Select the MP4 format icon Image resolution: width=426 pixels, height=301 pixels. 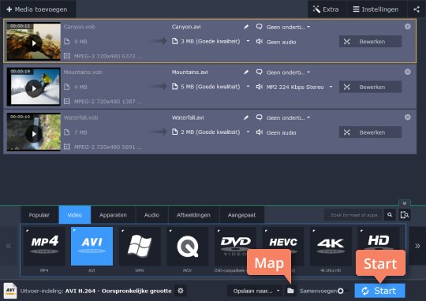44,246
